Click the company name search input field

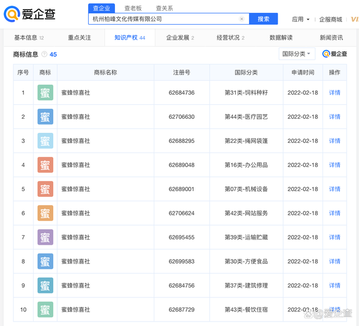[164, 19]
